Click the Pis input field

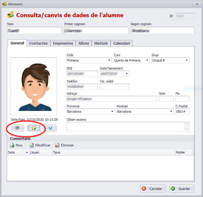182,99
